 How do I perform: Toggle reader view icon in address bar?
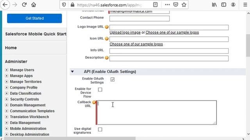[155, 5]
